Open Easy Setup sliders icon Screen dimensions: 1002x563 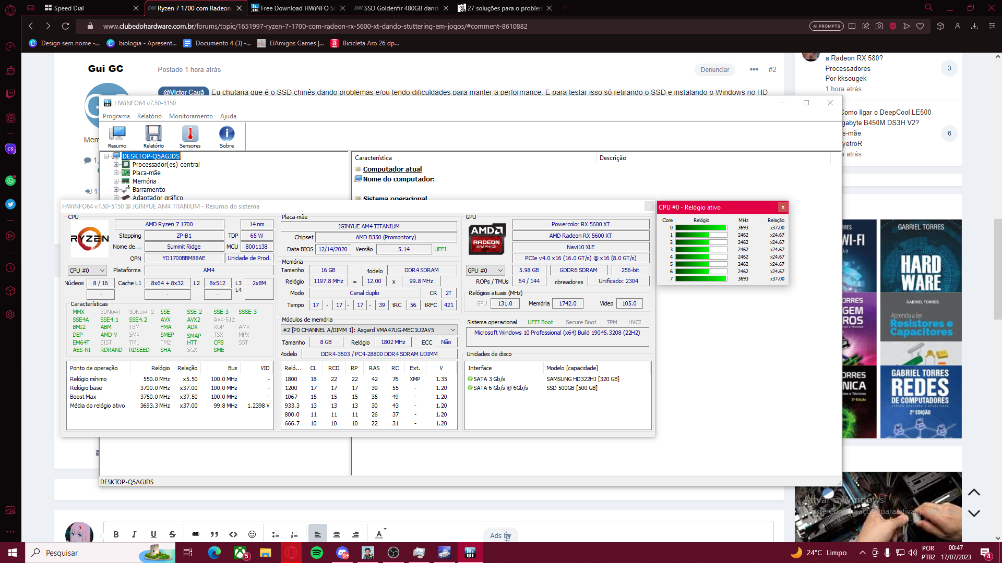tap(992, 26)
